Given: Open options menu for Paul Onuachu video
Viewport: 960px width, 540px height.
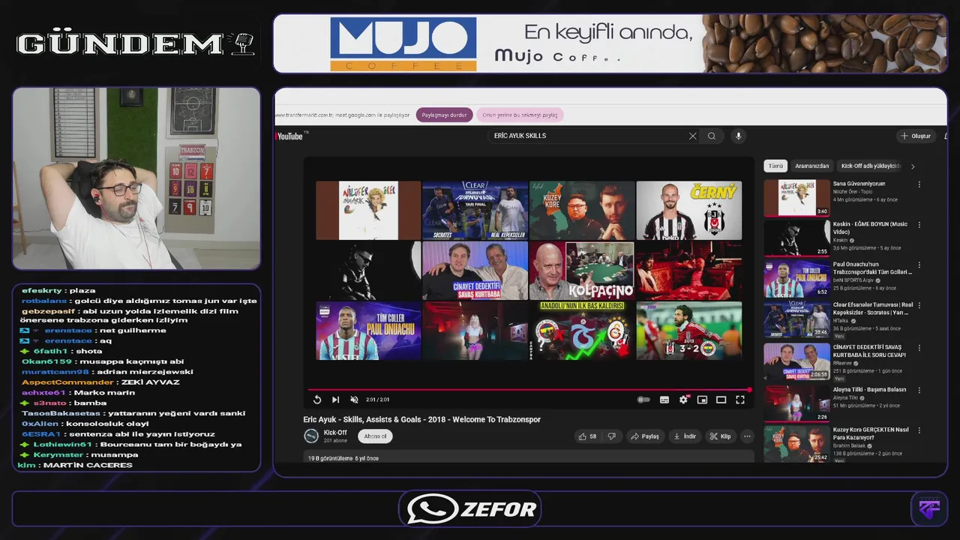Looking at the screenshot, I should (919, 265).
